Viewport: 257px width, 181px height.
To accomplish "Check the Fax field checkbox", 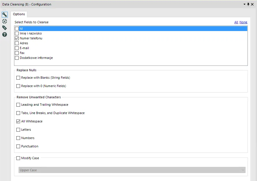I will click(x=17, y=53).
